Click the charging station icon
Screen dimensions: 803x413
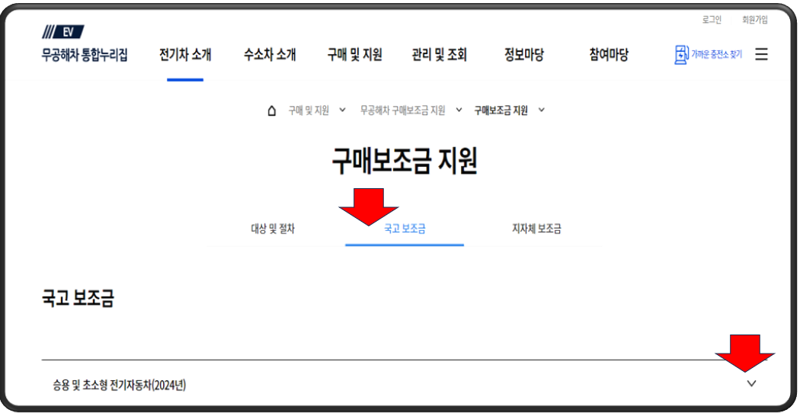681,55
